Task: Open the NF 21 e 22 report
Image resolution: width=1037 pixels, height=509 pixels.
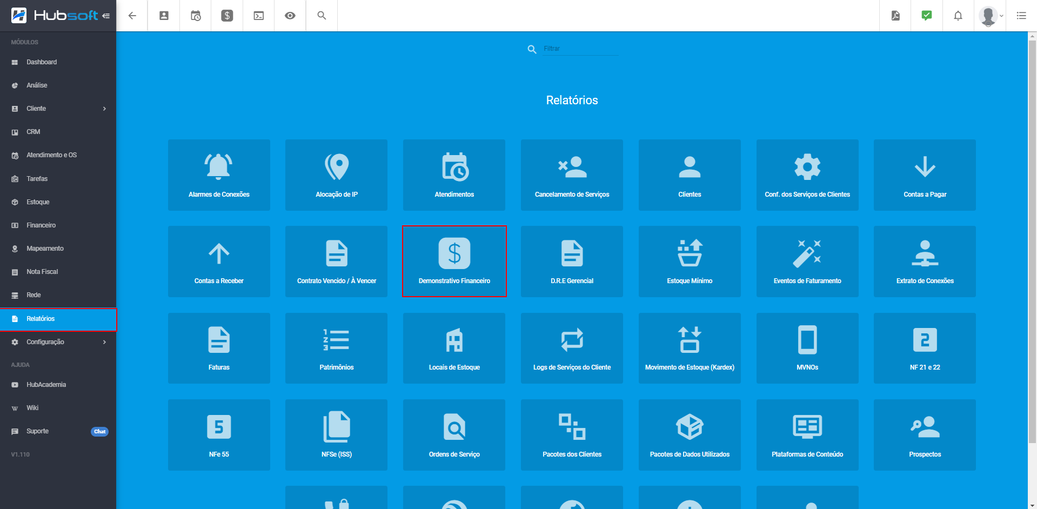Action: click(925, 349)
